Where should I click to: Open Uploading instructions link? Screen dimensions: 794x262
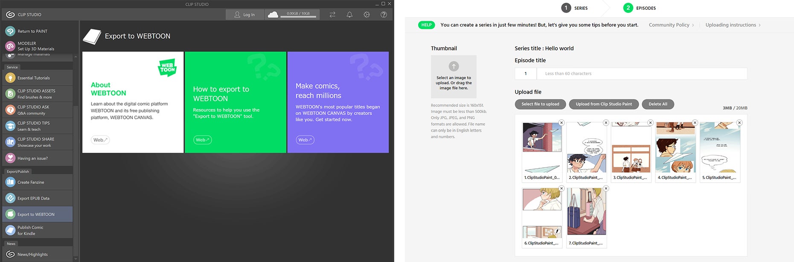tap(733, 25)
